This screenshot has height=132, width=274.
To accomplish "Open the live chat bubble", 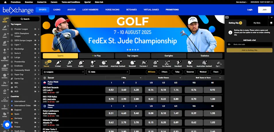I will 7,125.
